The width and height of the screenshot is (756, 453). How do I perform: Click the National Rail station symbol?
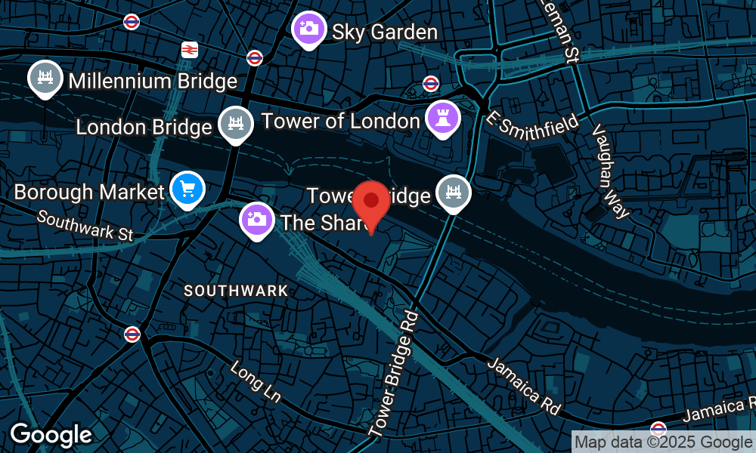tap(190, 50)
